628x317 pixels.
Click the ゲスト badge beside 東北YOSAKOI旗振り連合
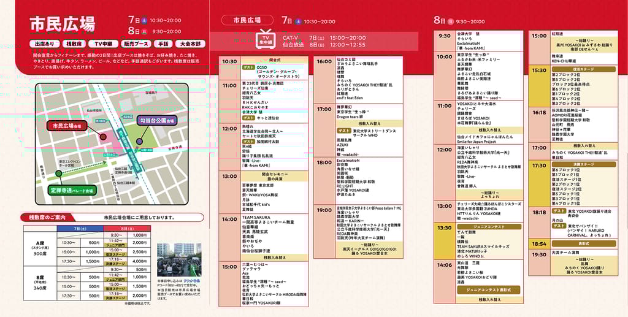(x=559, y=210)
